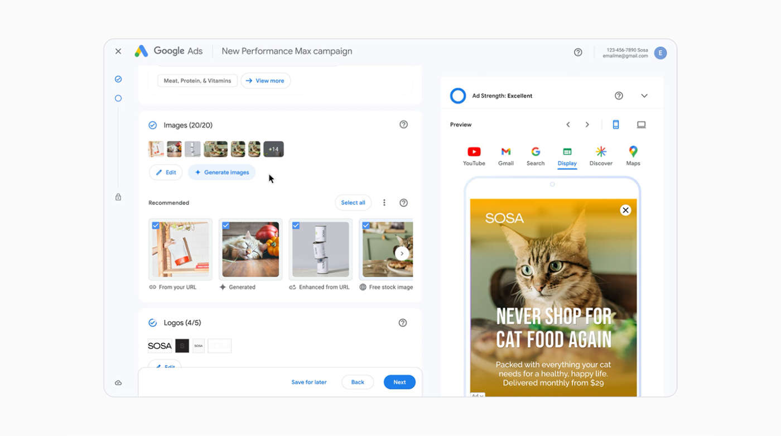The height and width of the screenshot is (436, 781).
Task: Uncheck the Generated cat image
Action: pos(226,226)
